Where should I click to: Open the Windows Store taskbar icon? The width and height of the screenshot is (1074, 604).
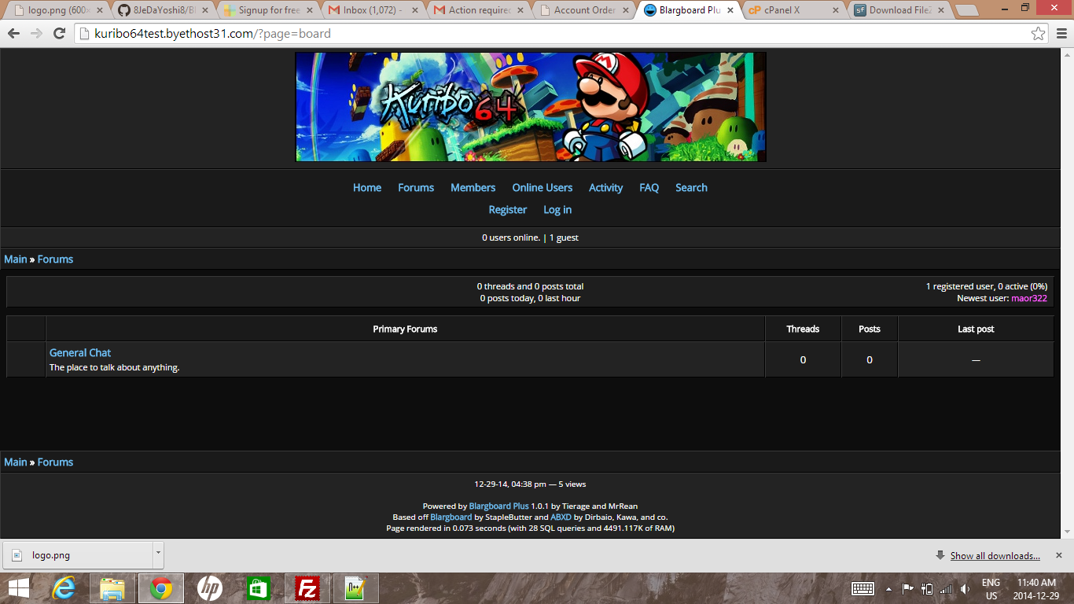(258, 588)
